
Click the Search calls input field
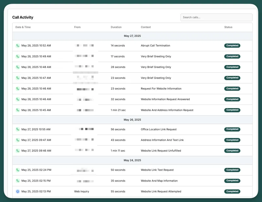[216, 17]
